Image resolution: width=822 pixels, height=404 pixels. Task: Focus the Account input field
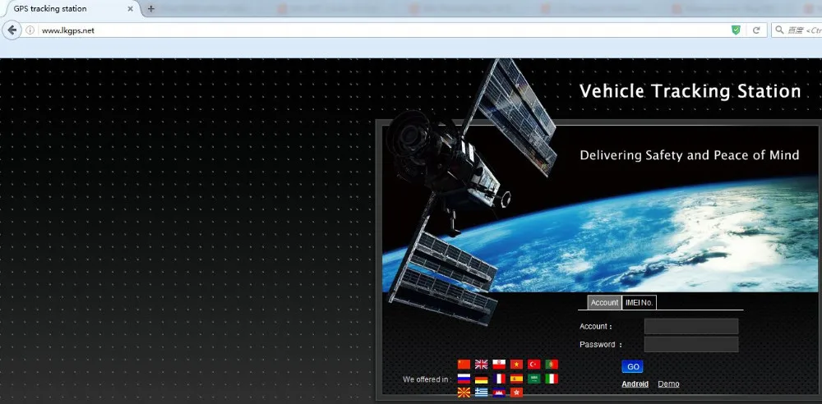click(691, 327)
